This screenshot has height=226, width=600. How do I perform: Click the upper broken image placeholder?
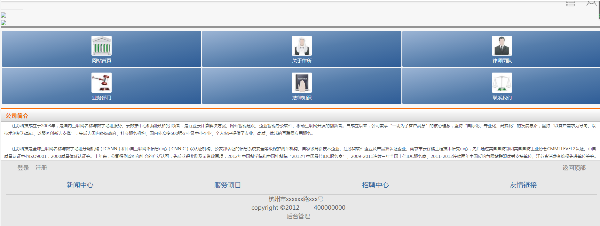point(4,15)
